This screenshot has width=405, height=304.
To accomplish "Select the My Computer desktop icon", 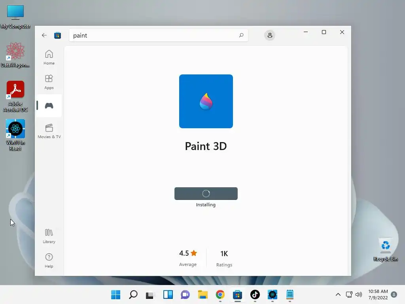I will (x=15, y=17).
